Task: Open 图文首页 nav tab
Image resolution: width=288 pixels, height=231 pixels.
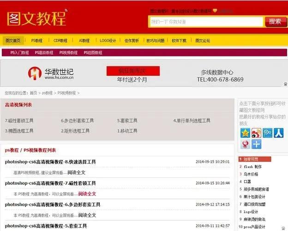Action: [x=13, y=41]
